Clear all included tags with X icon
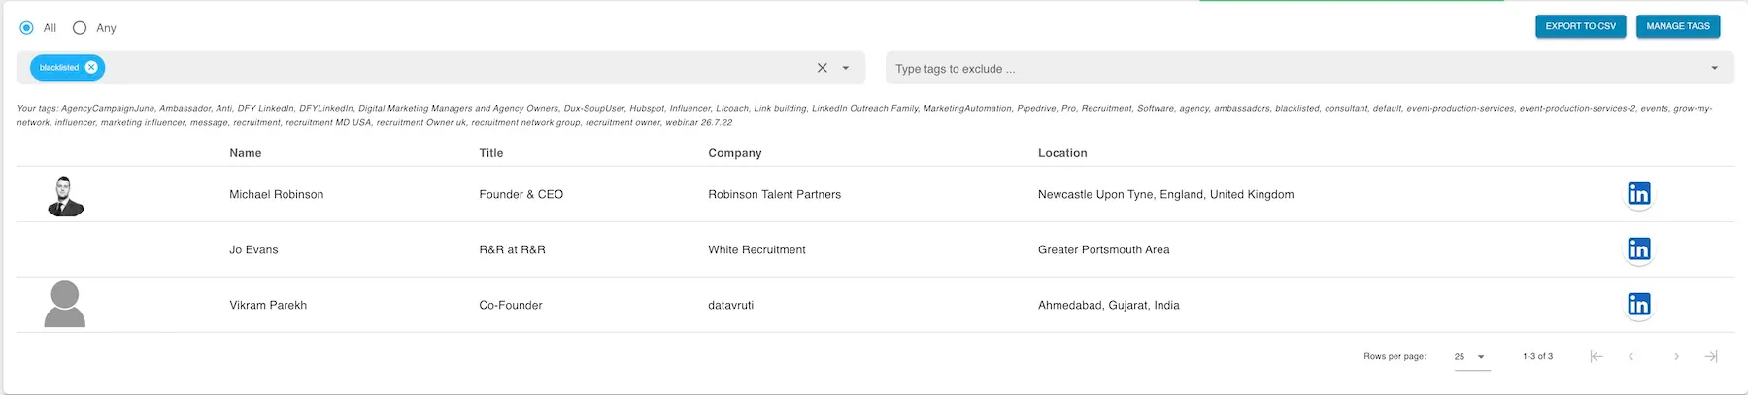The image size is (1748, 395). 823,68
